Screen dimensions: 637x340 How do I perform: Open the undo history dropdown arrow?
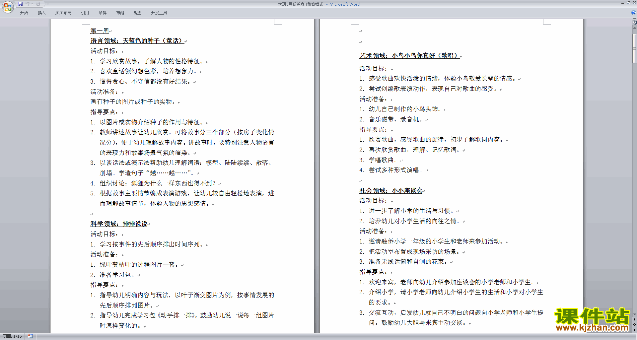[x=32, y=4]
